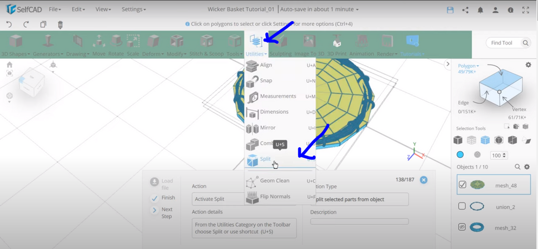This screenshot has height=249, width=538.
Task: Click the view orientation cube
Action: (x=32, y=82)
